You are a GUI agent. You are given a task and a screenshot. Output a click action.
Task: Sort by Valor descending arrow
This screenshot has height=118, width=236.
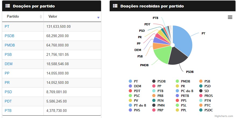[98, 17]
